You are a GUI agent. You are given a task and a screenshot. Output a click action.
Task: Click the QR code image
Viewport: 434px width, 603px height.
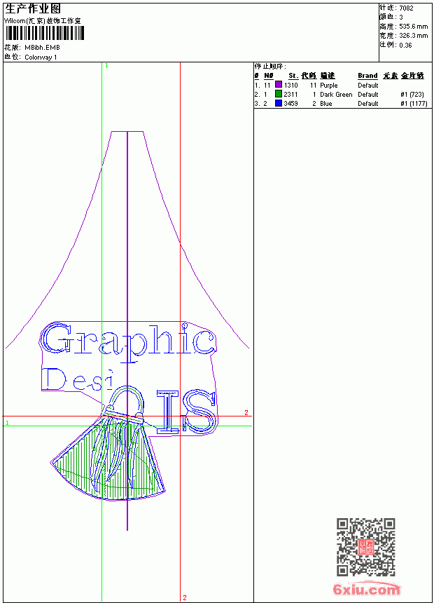[x=365, y=547]
